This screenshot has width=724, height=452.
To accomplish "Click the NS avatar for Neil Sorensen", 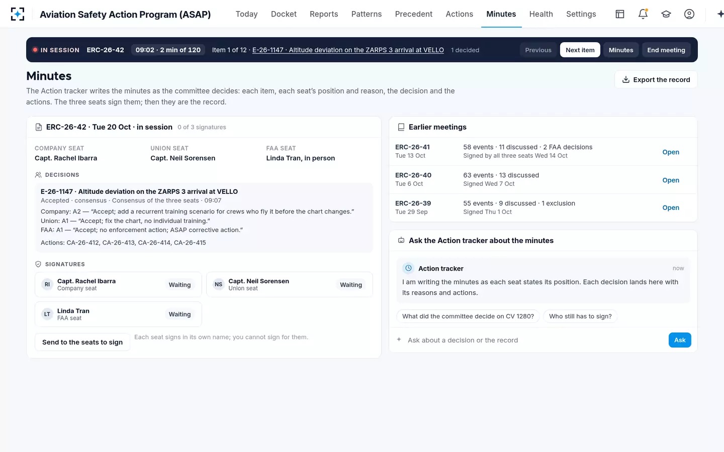I will 218,284.
